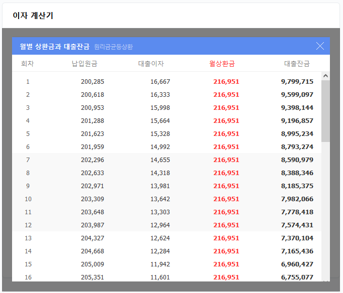The width and height of the screenshot is (343, 293).
Task: Select interest value 15,664
Action: click(160, 121)
